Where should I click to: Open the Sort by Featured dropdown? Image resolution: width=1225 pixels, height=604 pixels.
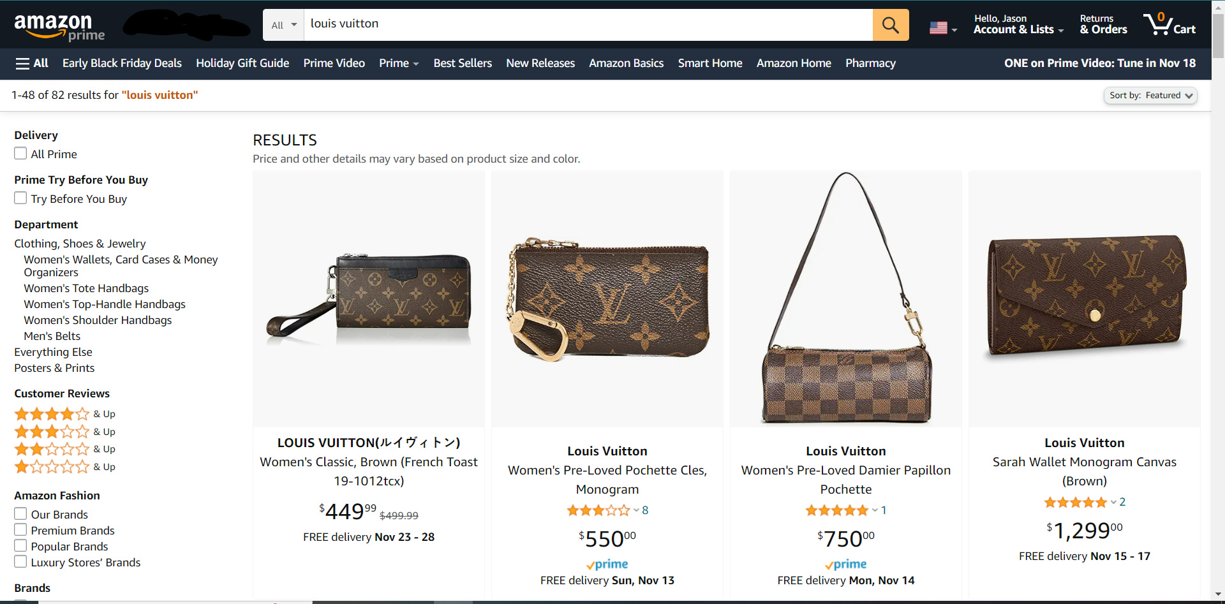click(x=1150, y=96)
